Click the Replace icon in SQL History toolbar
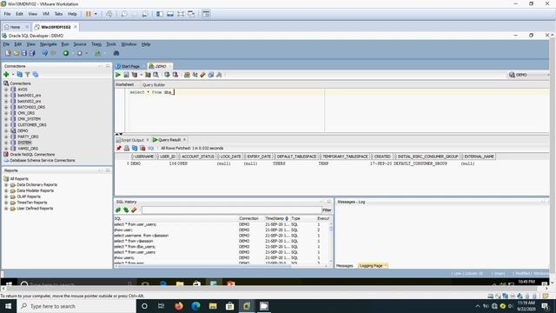556x313 pixels. 126,210
